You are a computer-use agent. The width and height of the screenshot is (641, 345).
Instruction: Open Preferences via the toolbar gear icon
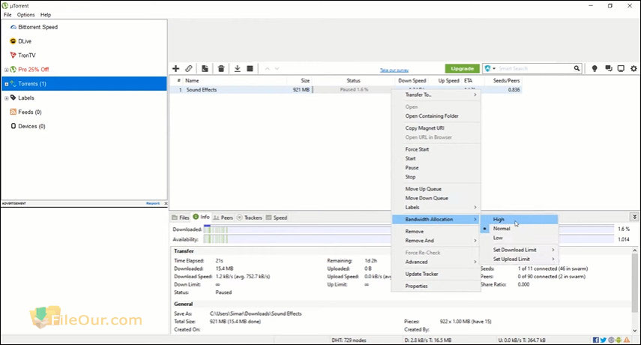coord(634,68)
